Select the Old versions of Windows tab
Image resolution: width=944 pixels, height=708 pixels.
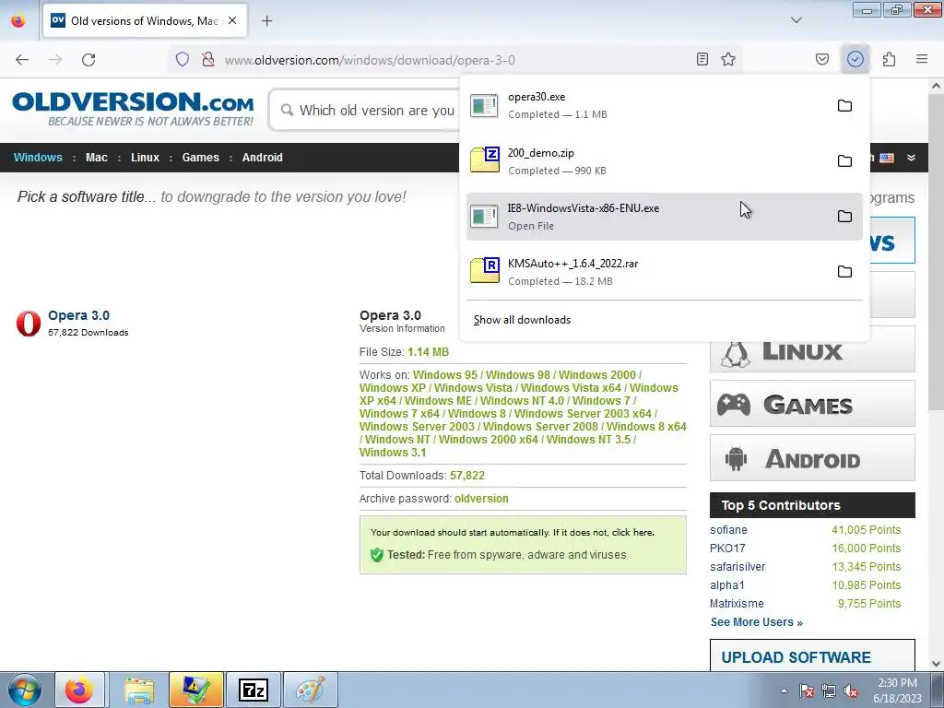[145, 20]
